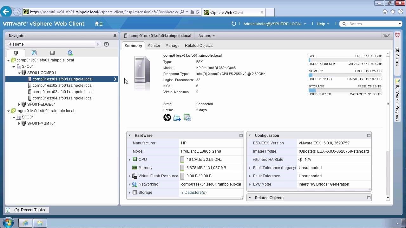Screen dimensions: 406x228
Task: Open the Related Objects tab
Action: click(x=199, y=46)
